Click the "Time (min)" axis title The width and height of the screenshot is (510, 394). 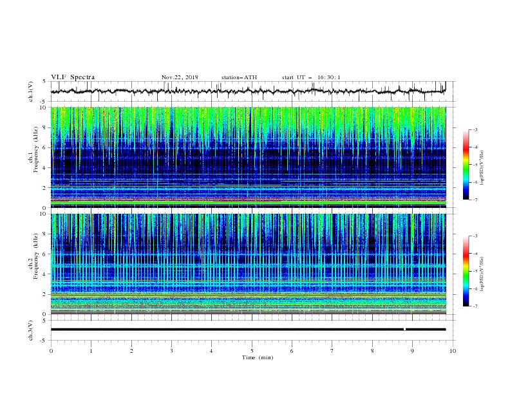(x=258, y=357)
